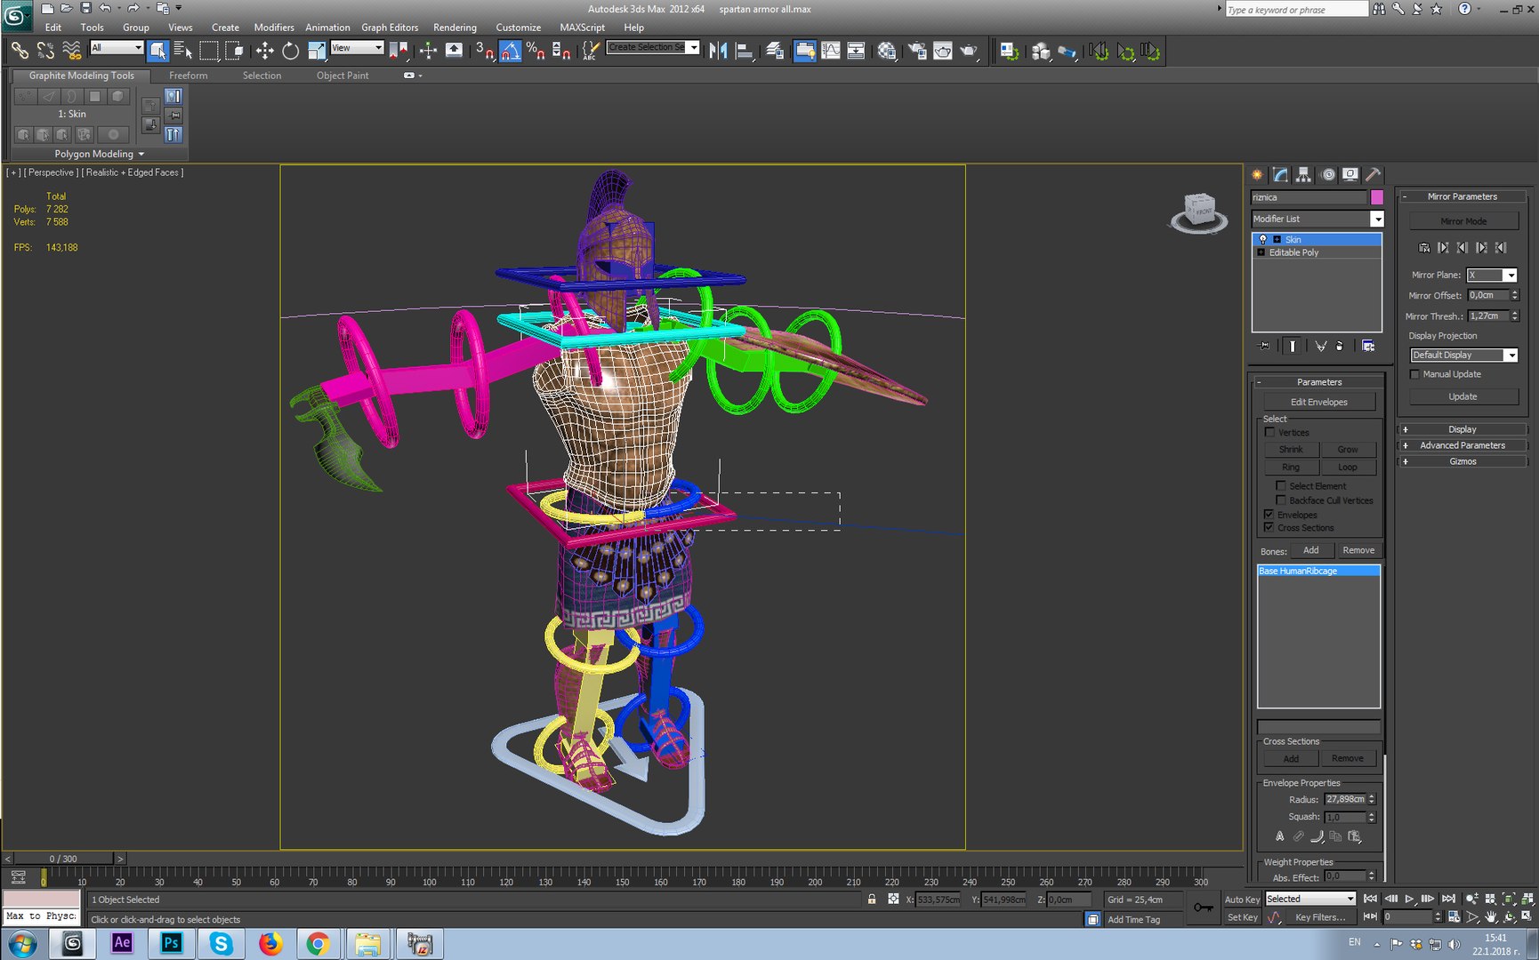Open the Material Editor
The image size is (1539, 960).
point(886,51)
